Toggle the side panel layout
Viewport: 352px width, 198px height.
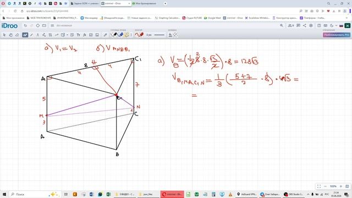pos(319,26)
